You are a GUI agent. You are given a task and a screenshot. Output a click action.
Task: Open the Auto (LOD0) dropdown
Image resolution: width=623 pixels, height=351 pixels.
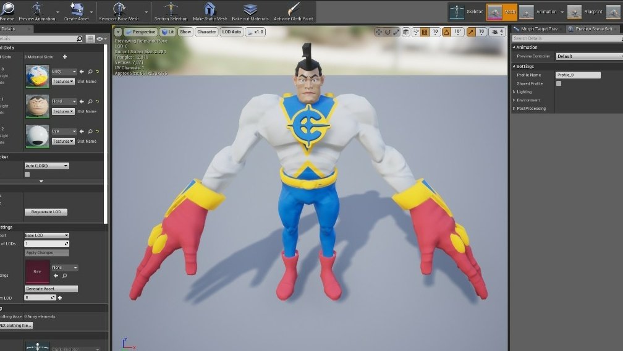pyautogui.click(x=46, y=166)
